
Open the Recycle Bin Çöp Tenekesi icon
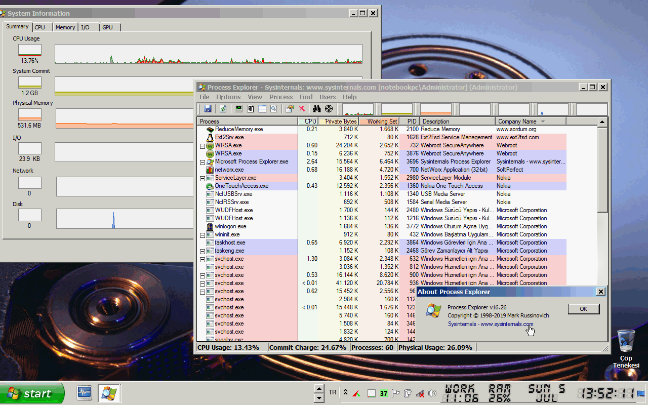click(x=626, y=349)
